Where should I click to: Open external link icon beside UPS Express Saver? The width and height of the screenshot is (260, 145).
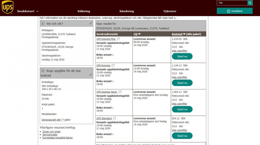tap(120, 92)
